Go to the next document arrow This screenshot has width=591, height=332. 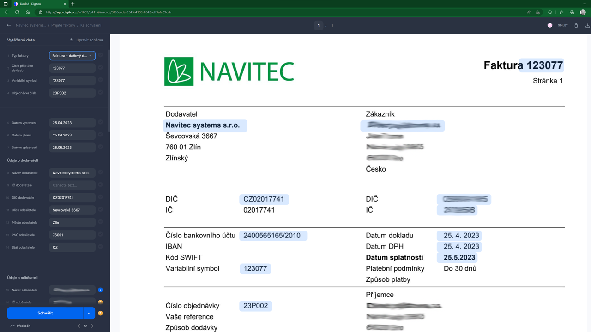[x=92, y=326]
